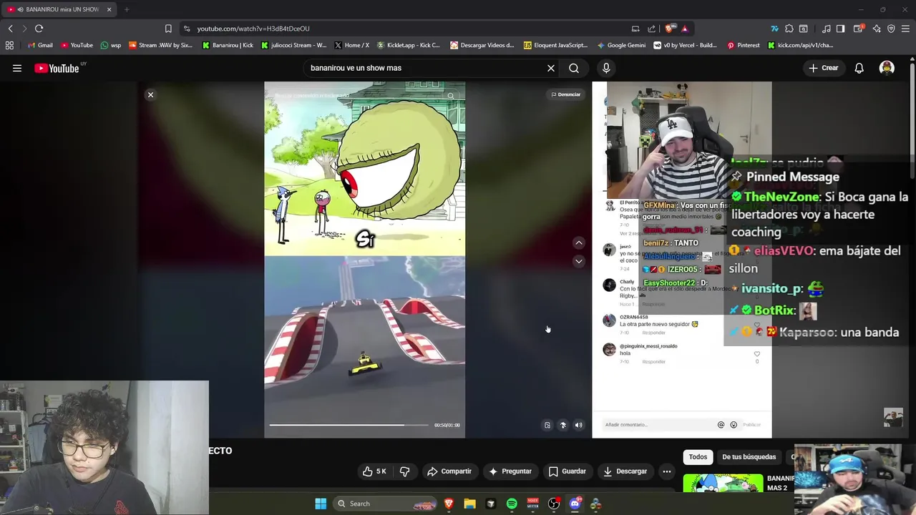The image size is (916, 515).
Task: Open the Bananirou | Kick bookmark
Action: point(228,45)
